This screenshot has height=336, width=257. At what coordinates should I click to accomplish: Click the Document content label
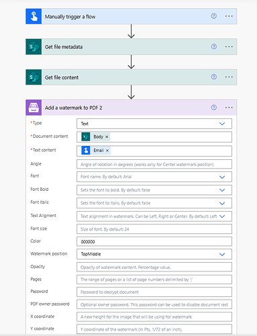pyautogui.click(x=50, y=136)
